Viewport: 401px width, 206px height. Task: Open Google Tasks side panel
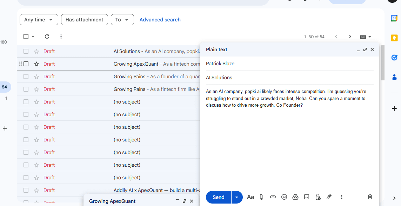pos(394,57)
